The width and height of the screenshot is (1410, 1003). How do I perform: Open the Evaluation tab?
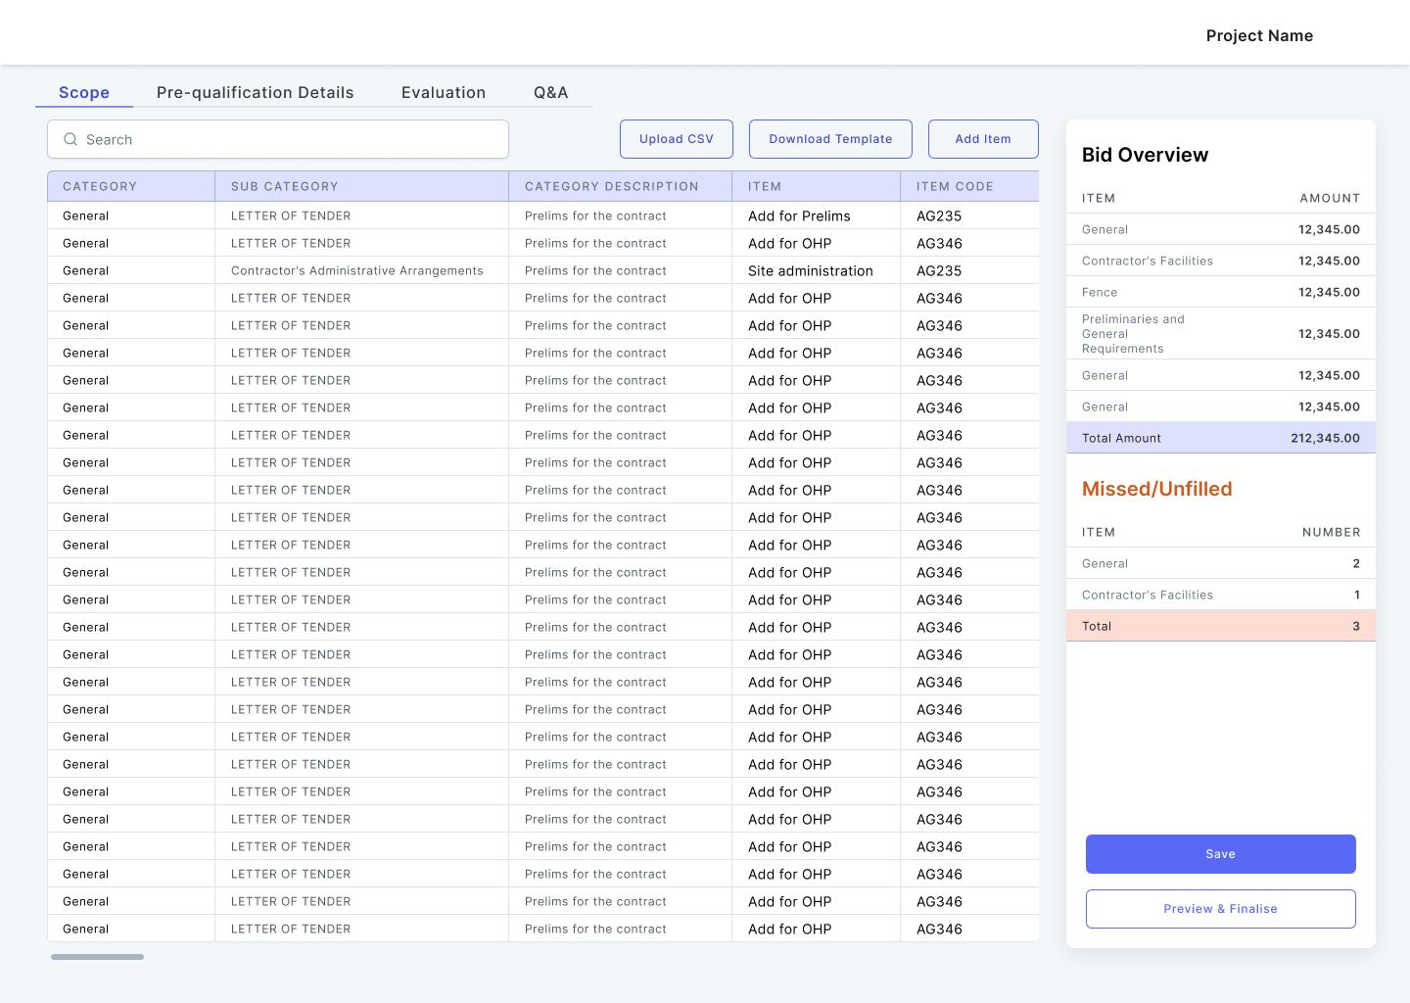(443, 92)
